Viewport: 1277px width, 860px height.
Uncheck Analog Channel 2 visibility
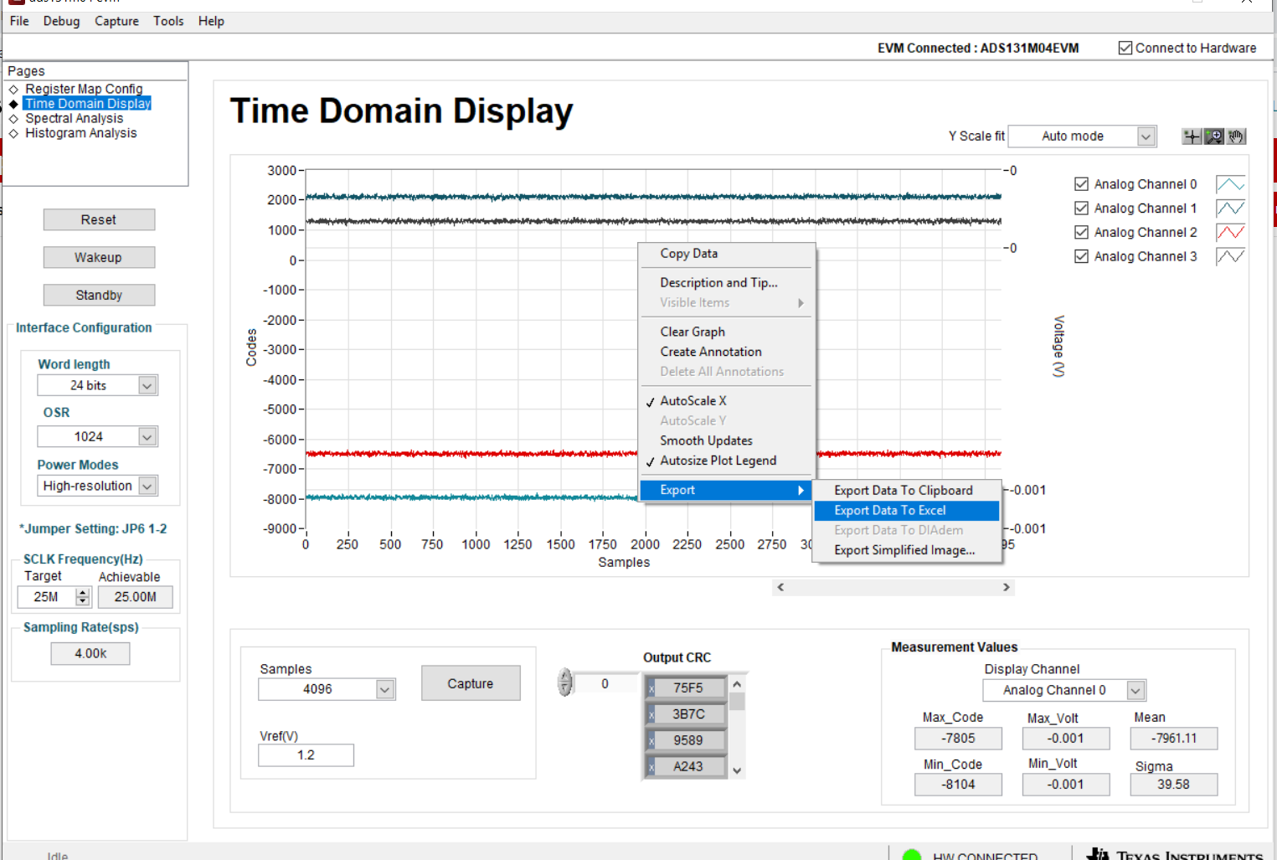pos(1081,232)
